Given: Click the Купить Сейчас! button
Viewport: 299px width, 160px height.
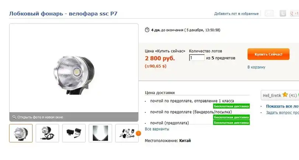Looking at the screenshot, I should [268, 54].
